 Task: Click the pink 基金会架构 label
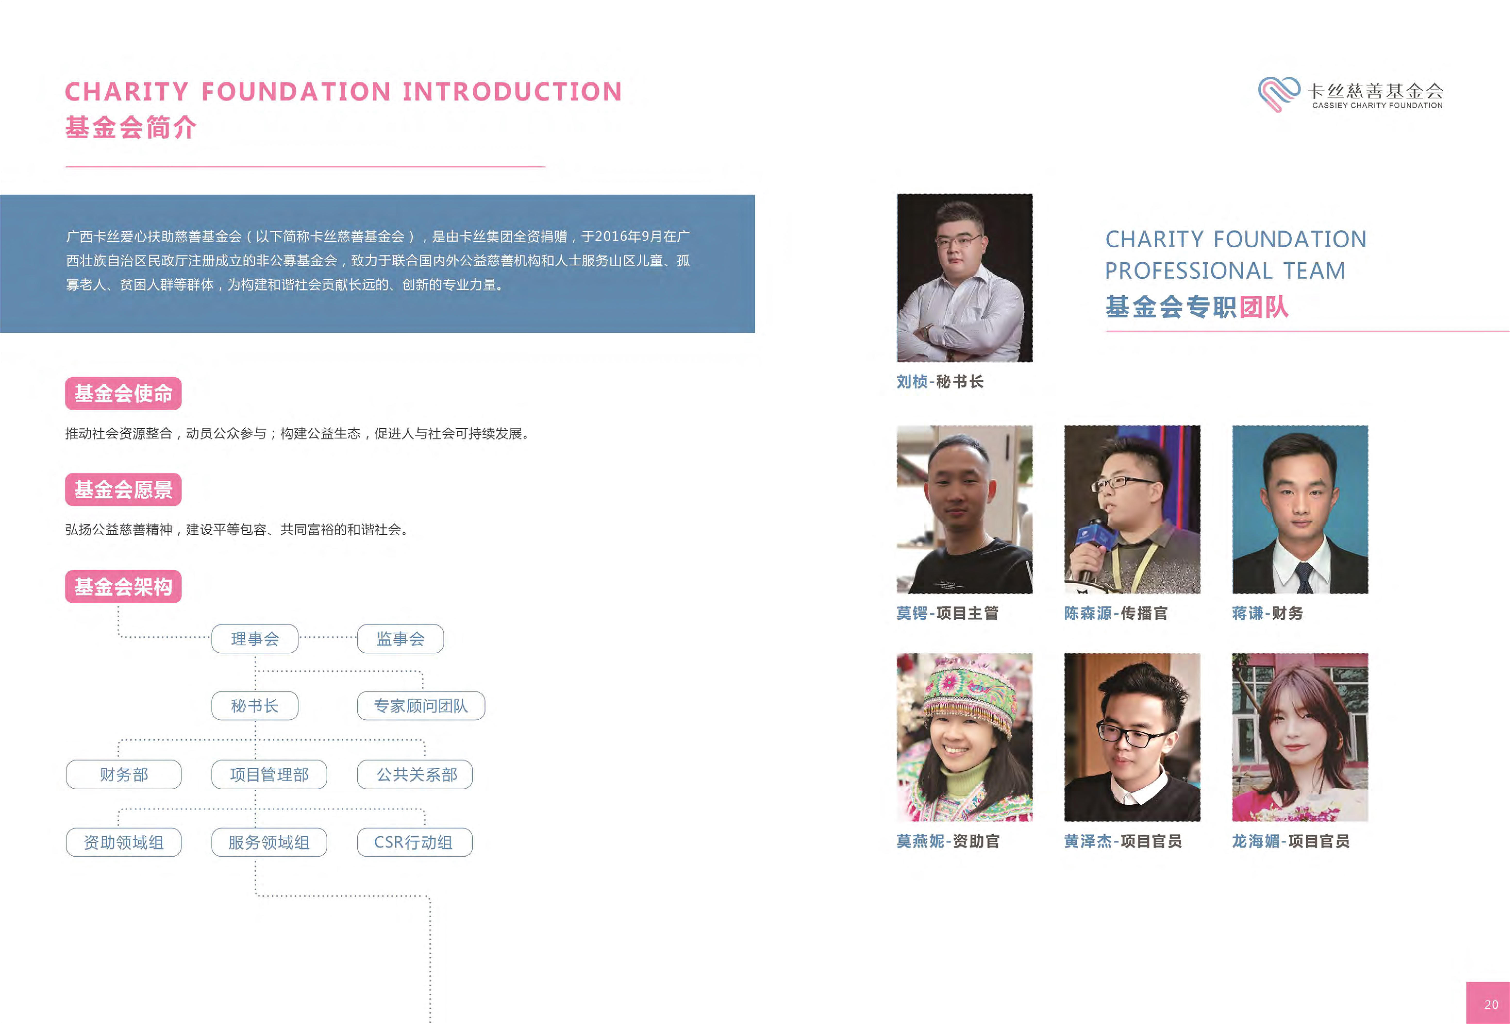point(123,587)
